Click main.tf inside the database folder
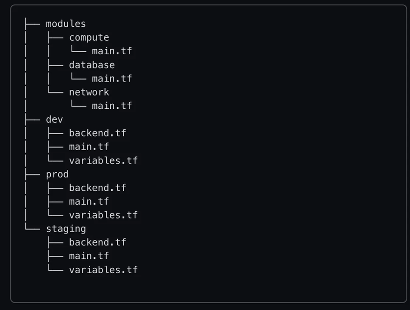The width and height of the screenshot is (410, 310). tap(112, 78)
